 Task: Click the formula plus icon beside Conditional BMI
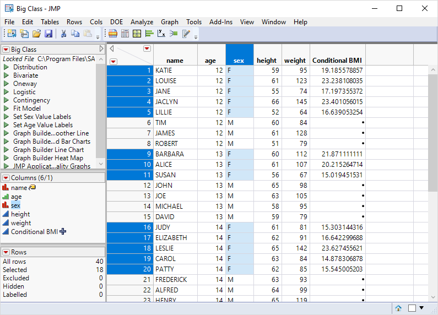point(63,232)
